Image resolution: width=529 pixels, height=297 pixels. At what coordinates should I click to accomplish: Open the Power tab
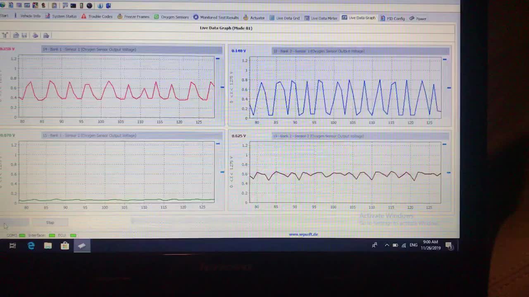(x=417, y=19)
